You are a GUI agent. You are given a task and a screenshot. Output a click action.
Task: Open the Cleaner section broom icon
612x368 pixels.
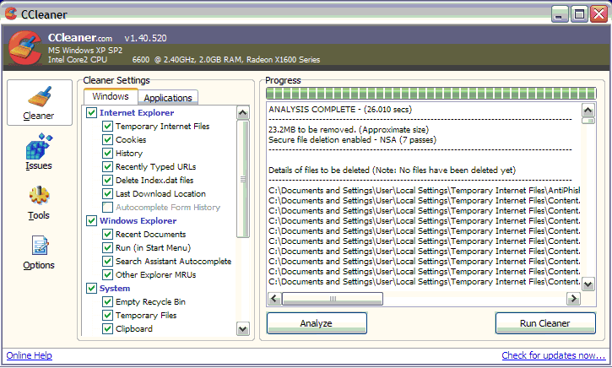coord(39,96)
